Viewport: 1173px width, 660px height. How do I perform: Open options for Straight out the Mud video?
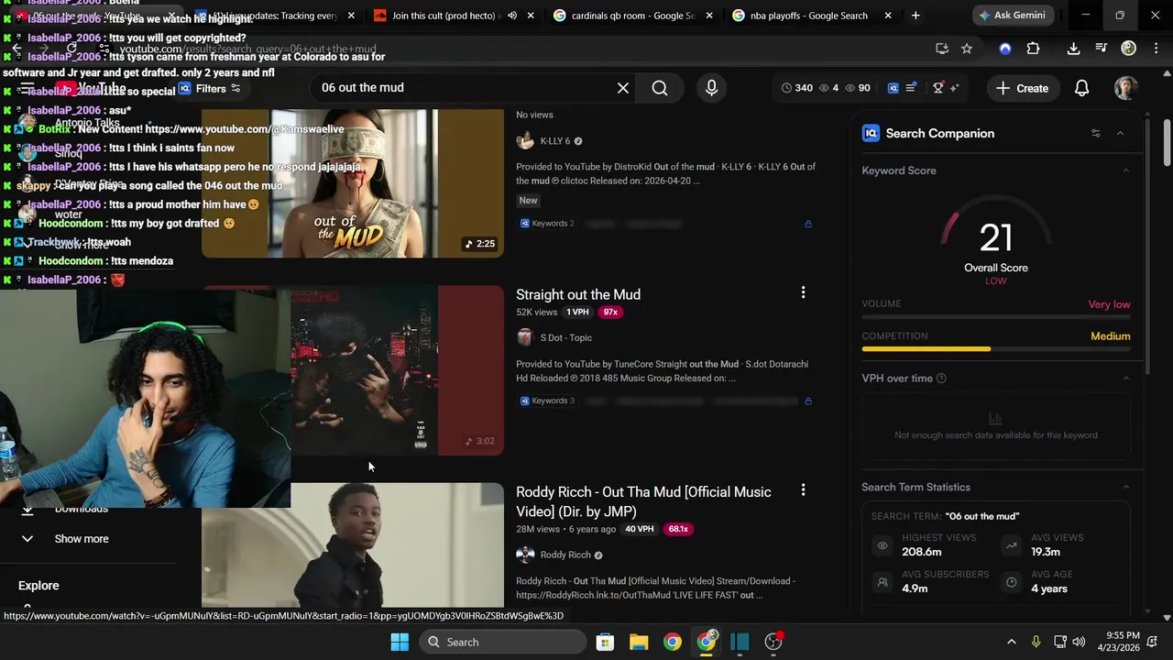803,292
